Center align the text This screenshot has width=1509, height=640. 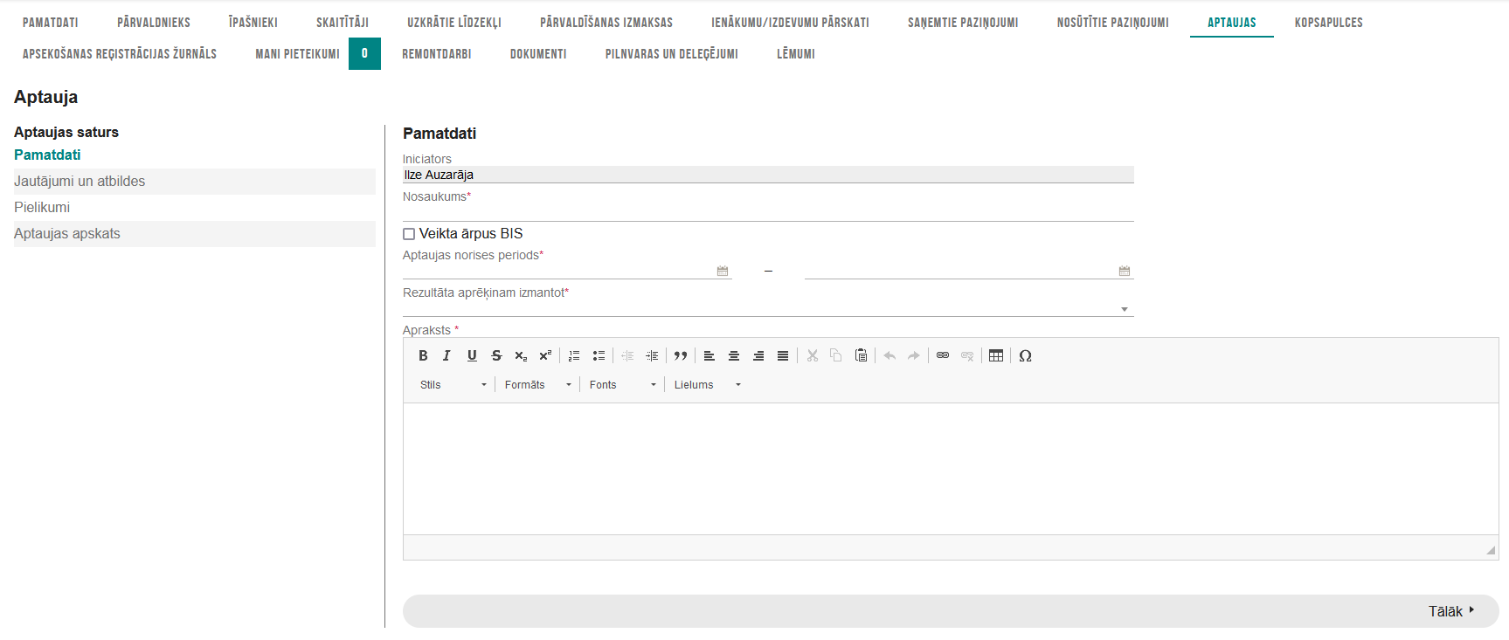(734, 355)
